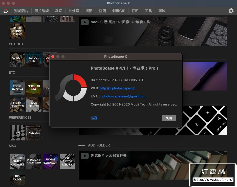The height and width of the screenshot is (187, 237).
Task: Switch to the 批处理 tab
Action: click(74, 11)
